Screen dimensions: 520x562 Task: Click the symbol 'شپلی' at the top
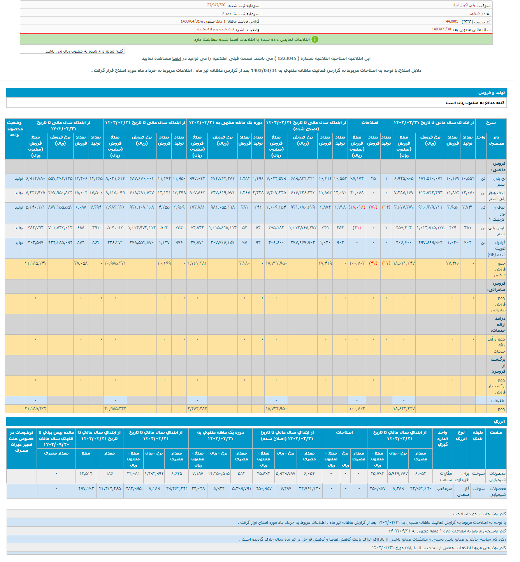[474, 13]
